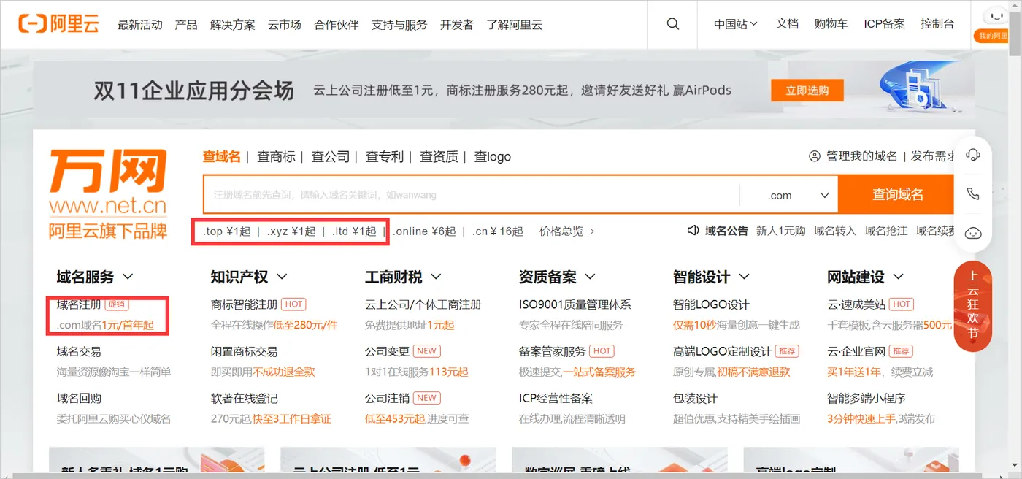
Task: Switch to the 查资质 tab
Action: [x=439, y=156]
